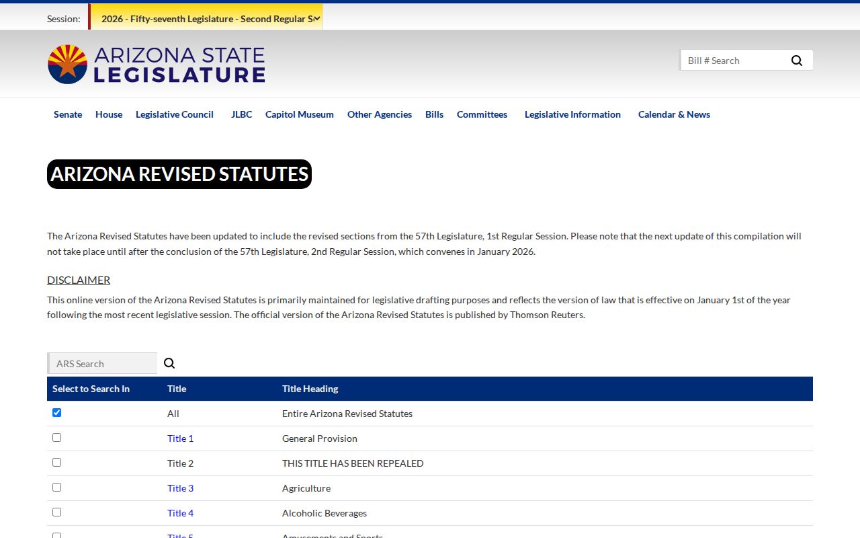Open the JLBC menu
Viewport: 860px width, 538px height.
click(242, 114)
